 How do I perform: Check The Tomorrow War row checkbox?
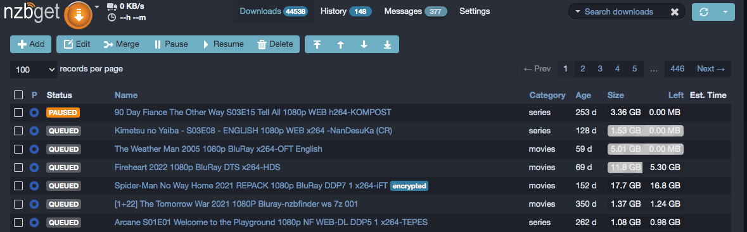(x=18, y=204)
